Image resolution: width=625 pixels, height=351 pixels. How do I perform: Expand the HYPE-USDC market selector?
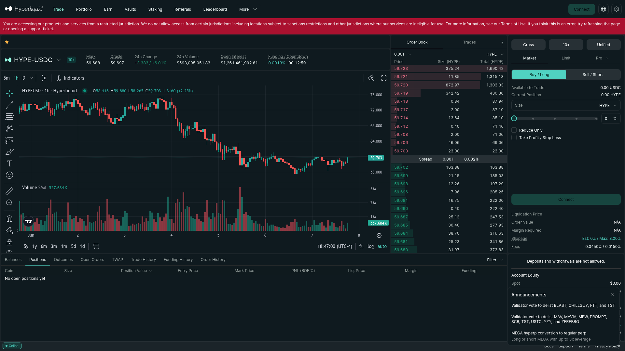33,60
